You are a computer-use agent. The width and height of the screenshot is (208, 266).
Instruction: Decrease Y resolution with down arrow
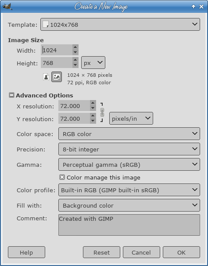pyautogui.click(x=93, y=121)
